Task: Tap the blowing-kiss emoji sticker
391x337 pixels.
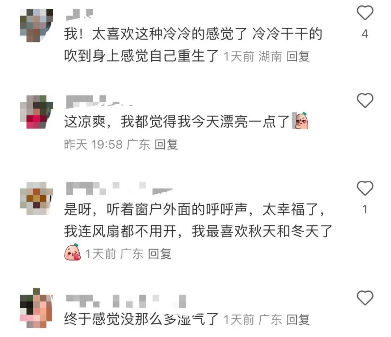Action: [72, 252]
